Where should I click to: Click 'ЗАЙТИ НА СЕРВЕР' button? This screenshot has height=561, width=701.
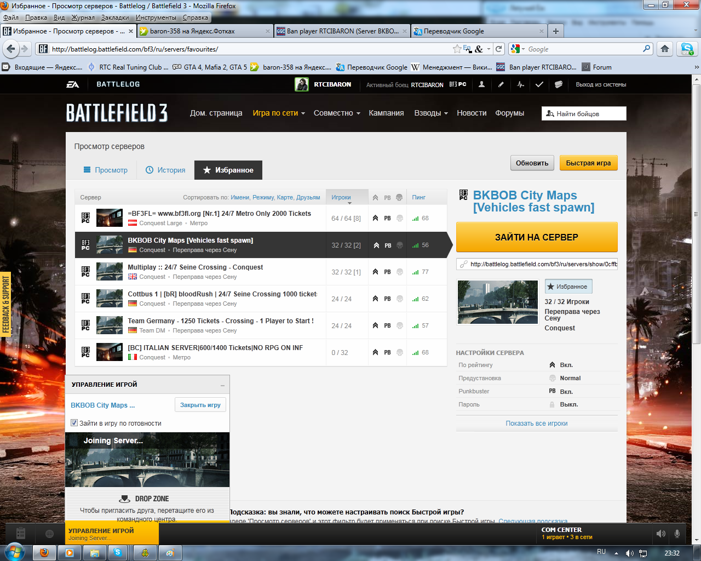[537, 237]
